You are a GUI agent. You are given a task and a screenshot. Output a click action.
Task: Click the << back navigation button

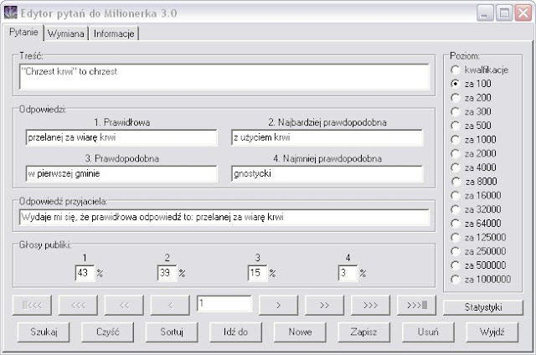coord(124,305)
